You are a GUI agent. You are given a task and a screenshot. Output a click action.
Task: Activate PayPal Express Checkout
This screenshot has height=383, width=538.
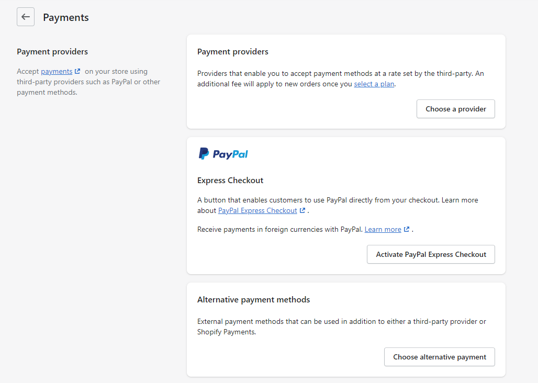430,254
